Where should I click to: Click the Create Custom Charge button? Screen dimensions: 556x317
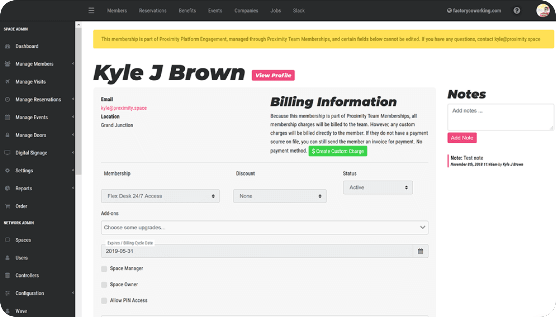click(338, 151)
